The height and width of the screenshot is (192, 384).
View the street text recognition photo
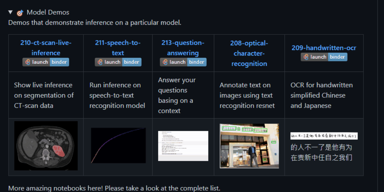click(249, 146)
